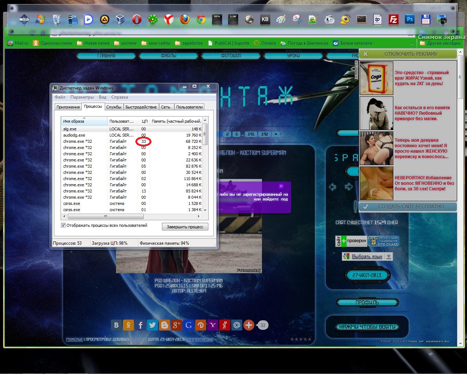Viewport: 467px width, 374px height.
Task: Select alg.exe process row
Action: click(x=132, y=129)
